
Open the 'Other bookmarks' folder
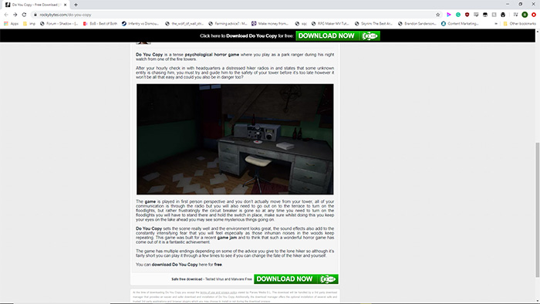[x=519, y=24]
